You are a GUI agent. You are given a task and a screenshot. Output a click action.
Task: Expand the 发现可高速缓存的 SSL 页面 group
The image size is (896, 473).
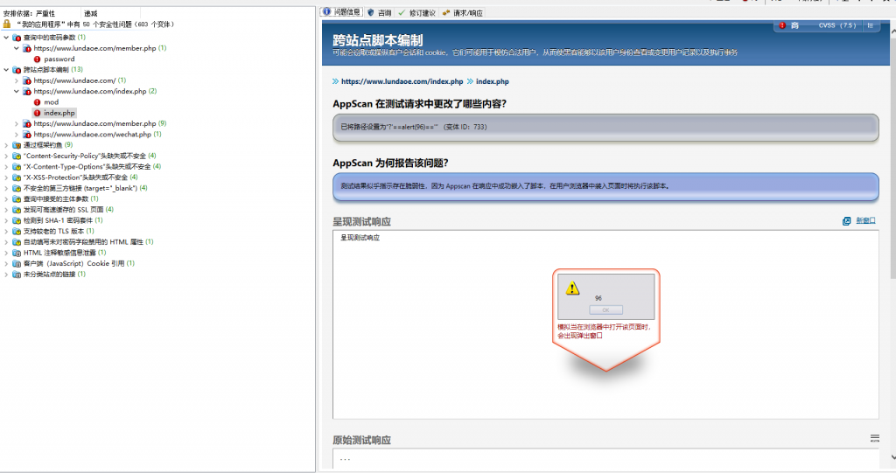6,210
